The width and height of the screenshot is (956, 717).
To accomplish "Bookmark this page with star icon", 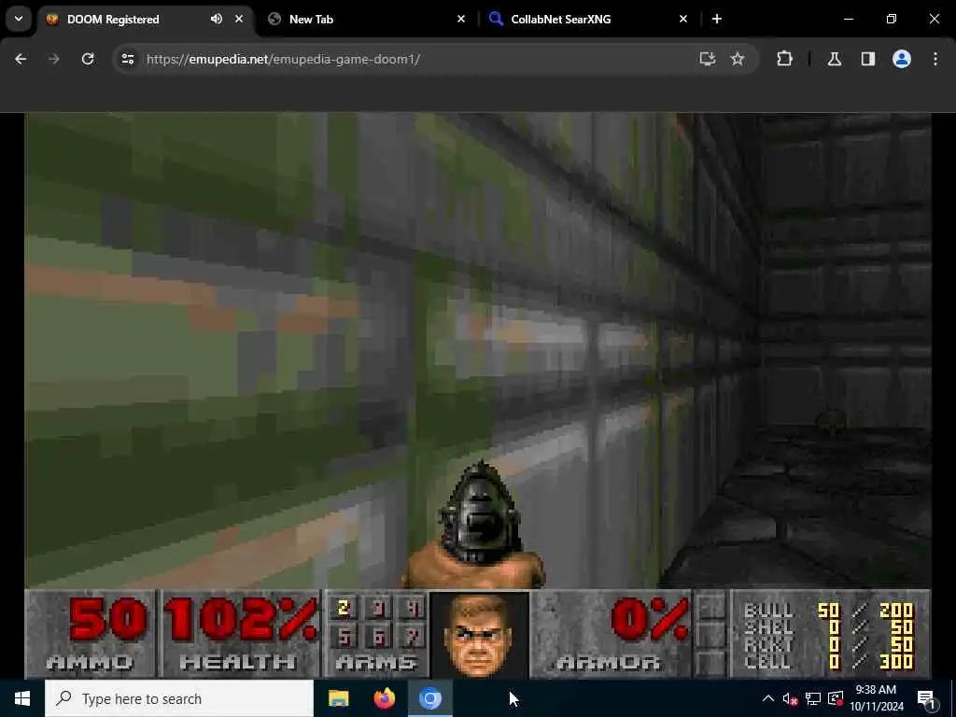I will tap(738, 59).
